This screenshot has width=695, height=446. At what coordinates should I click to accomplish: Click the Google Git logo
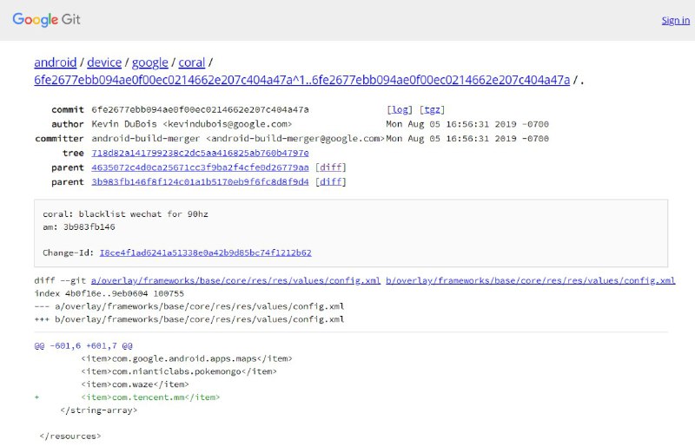tap(46, 19)
